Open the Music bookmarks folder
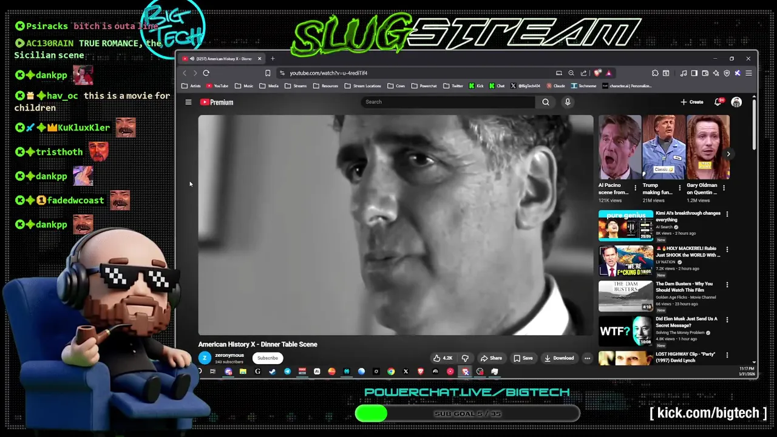Viewport: 777px width, 437px height. (x=244, y=86)
